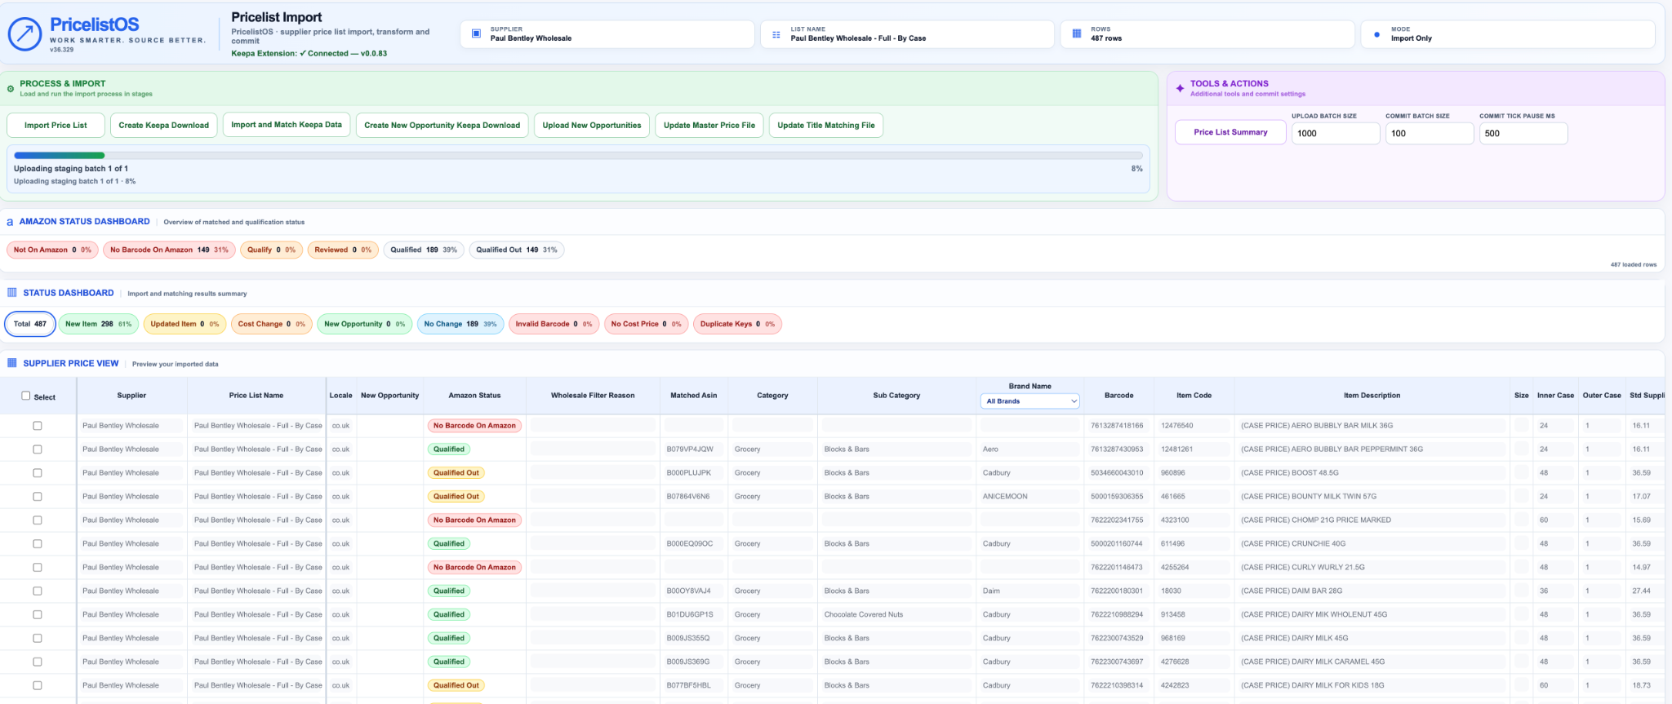1672x704 pixels.
Task: Click the Upload Batch Size input field
Action: pyautogui.click(x=1335, y=133)
